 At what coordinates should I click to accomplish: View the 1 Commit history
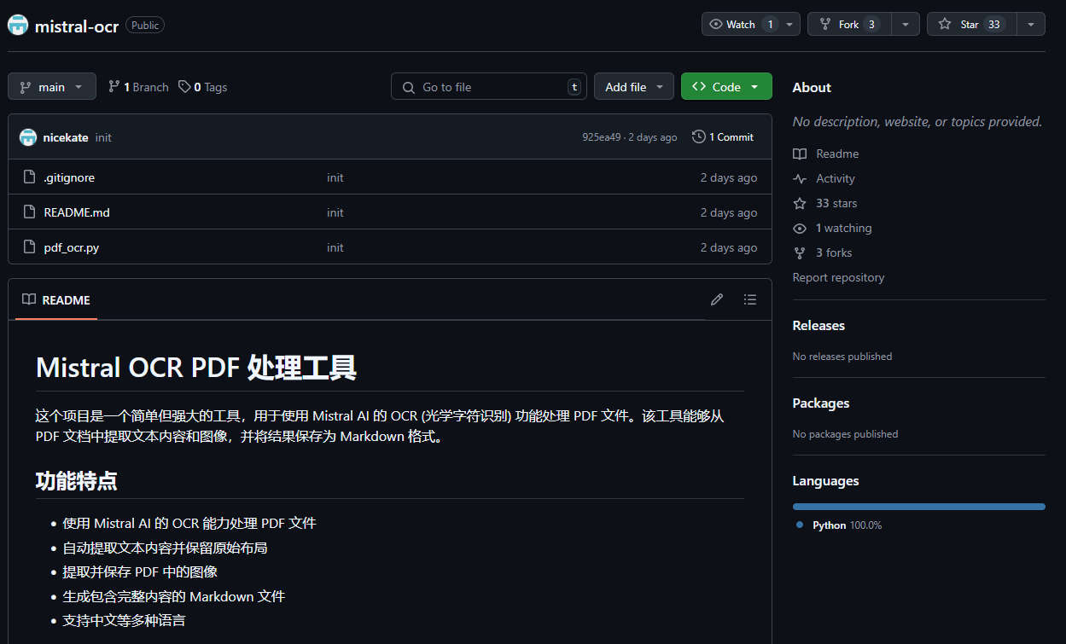(x=723, y=136)
